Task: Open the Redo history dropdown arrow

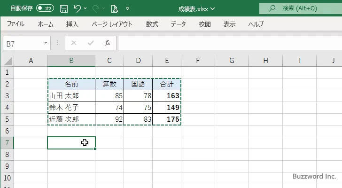Action: pos(104,8)
